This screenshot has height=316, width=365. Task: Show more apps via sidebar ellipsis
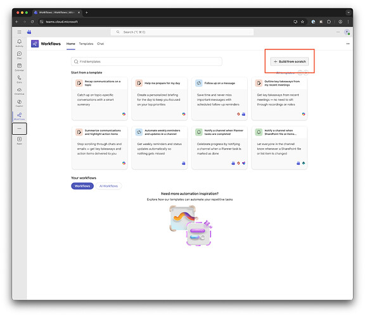(x=19, y=129)
